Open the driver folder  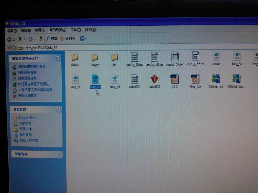click(x=75, y=57)
